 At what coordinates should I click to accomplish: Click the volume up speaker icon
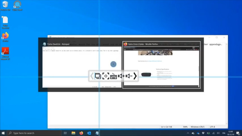(x=121, y=76)
